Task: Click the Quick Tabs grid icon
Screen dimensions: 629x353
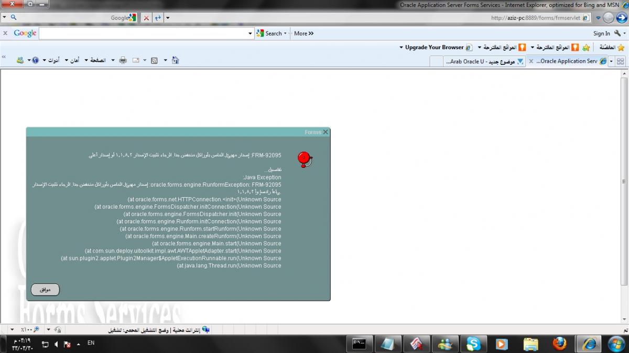Action: click(621, 61)
